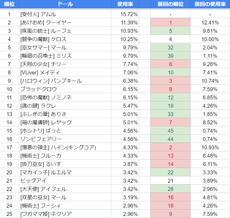
Task: Click the [あけおめ] クーイヤー doll name
Action: pos(46,23)
